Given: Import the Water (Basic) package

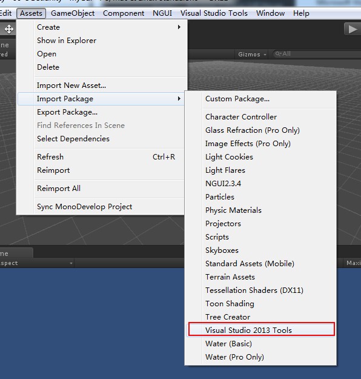Looking at the screenshot, I should point(261,344).
